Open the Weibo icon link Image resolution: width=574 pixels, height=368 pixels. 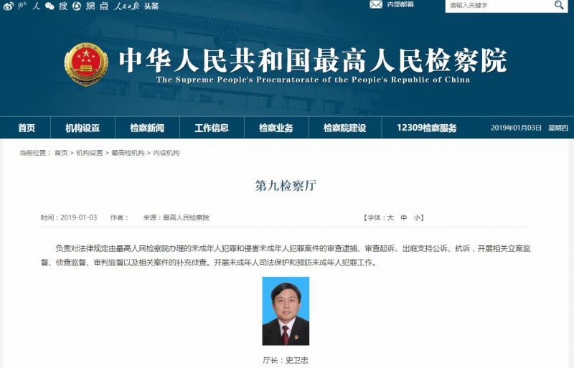coord(8,6)
